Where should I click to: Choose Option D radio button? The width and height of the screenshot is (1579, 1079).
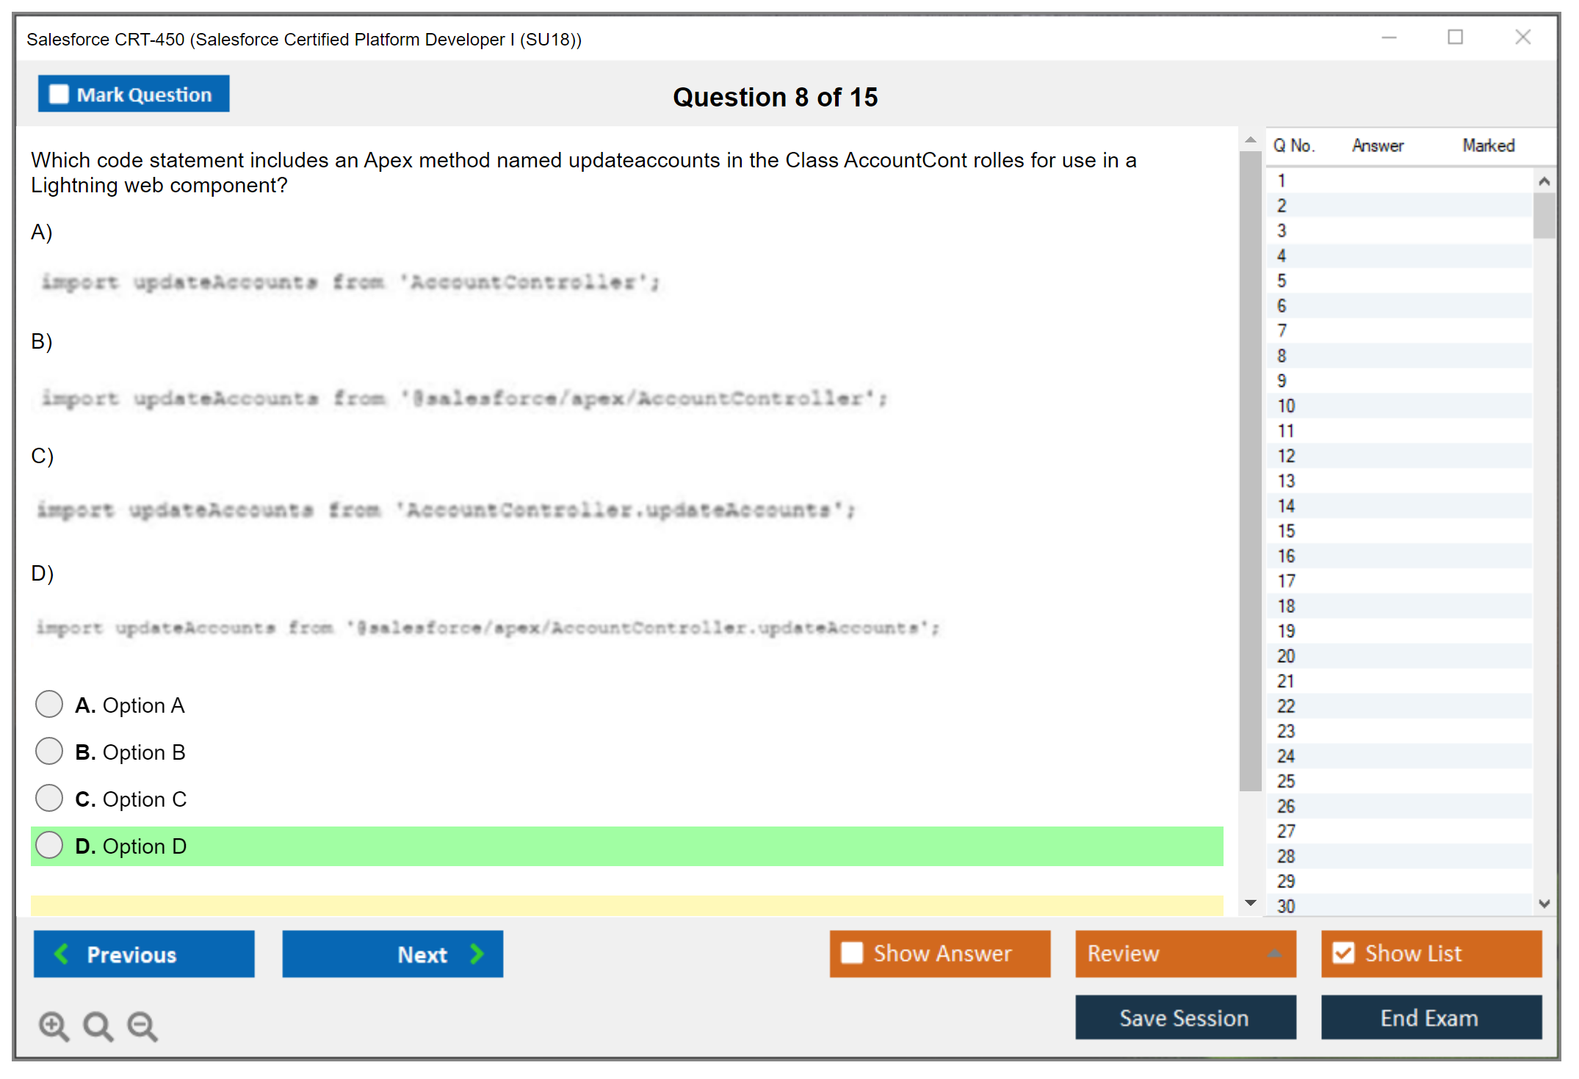coord(49,846)
